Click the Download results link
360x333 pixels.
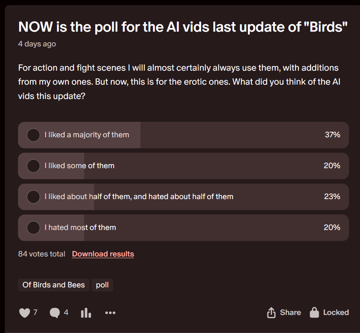point(103,254)
